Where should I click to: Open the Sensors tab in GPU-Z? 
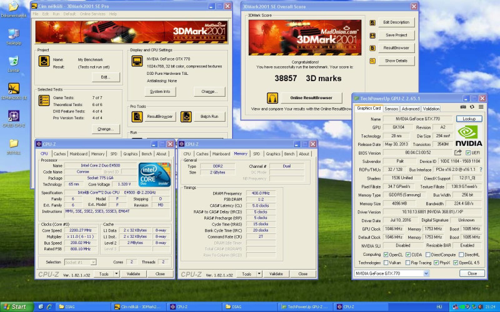click(391, 109)
